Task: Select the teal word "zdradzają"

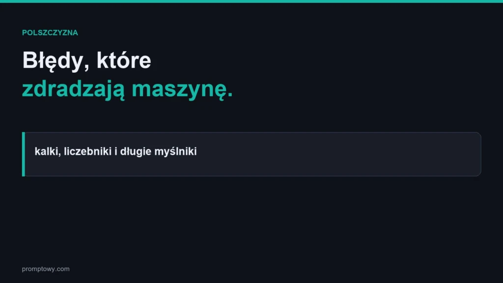Action: (73, 89)
